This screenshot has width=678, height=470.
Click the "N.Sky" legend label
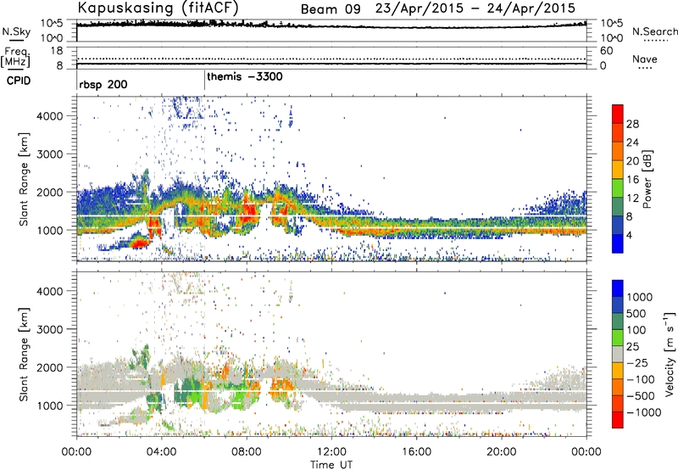pyautogui.click(x=16, y=31)
